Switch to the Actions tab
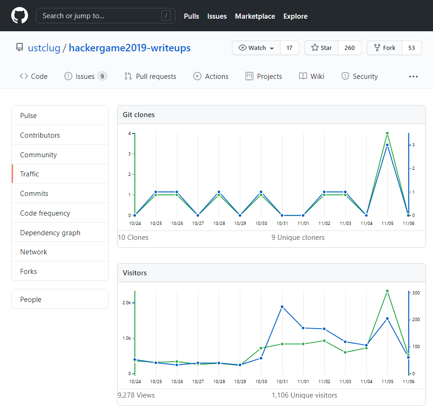The height and width of the screenshot is (413, 433). pos(211,76)
